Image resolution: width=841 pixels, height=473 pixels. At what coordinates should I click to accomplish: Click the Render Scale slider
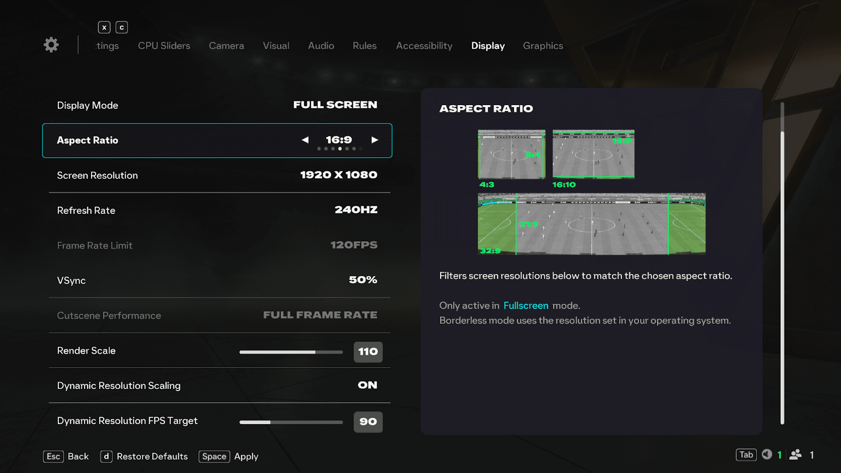click(x=291, y=352)
